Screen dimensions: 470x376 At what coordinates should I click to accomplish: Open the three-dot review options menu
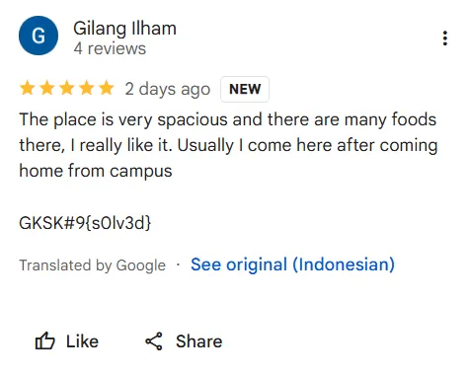445,38
